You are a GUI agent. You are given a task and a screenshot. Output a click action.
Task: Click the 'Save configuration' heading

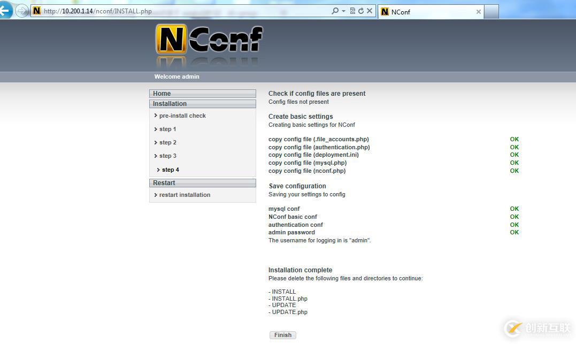(x=297, y=186)
